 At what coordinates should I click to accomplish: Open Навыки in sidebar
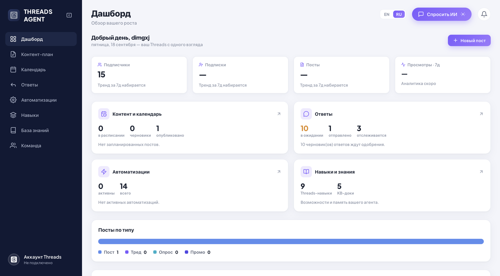coord(41,115)
